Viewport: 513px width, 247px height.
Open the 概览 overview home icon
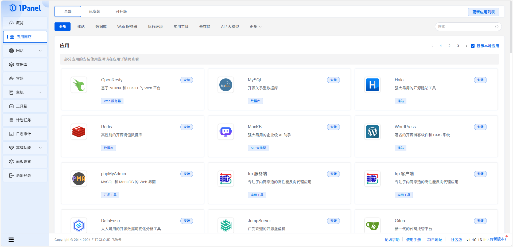tap(11, 23)
